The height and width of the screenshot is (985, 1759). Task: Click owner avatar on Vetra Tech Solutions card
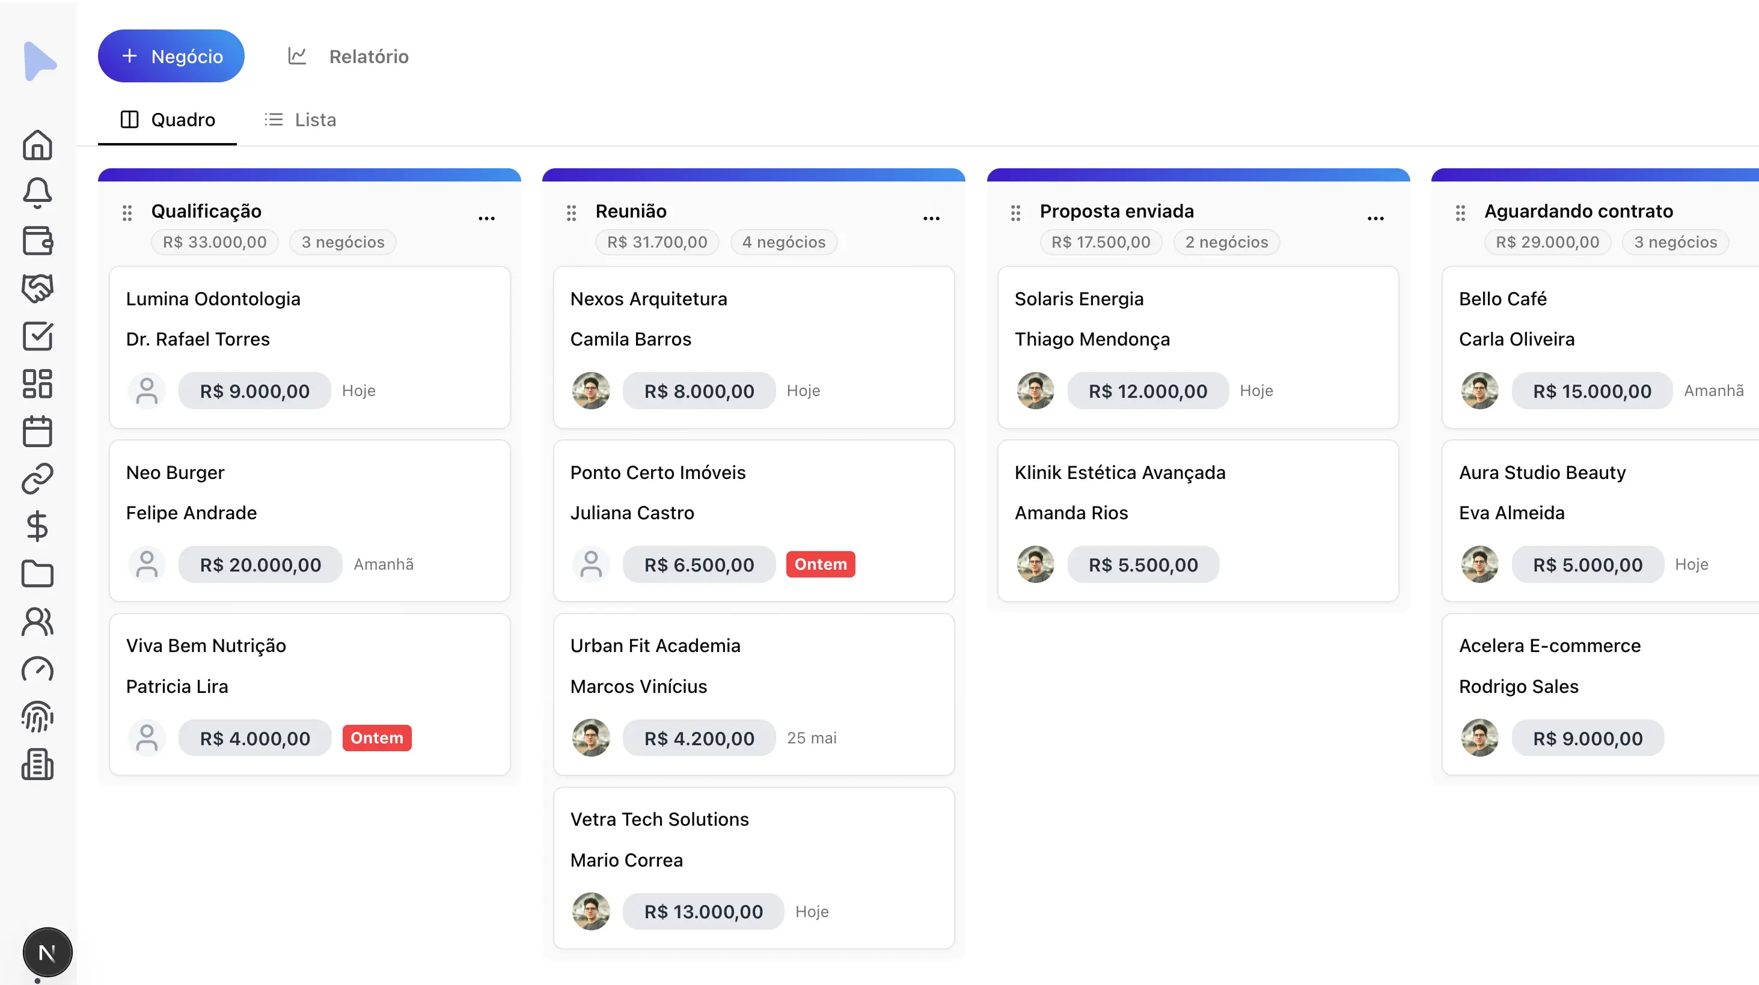[592, 911]
